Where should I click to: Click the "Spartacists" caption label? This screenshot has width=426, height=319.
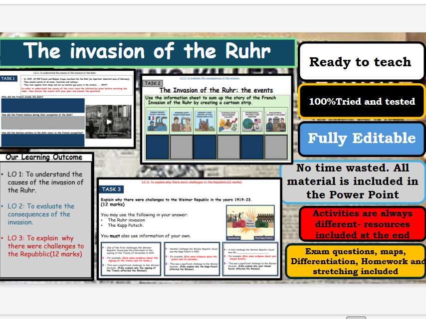pyautogui.click(x=233, y=237)
